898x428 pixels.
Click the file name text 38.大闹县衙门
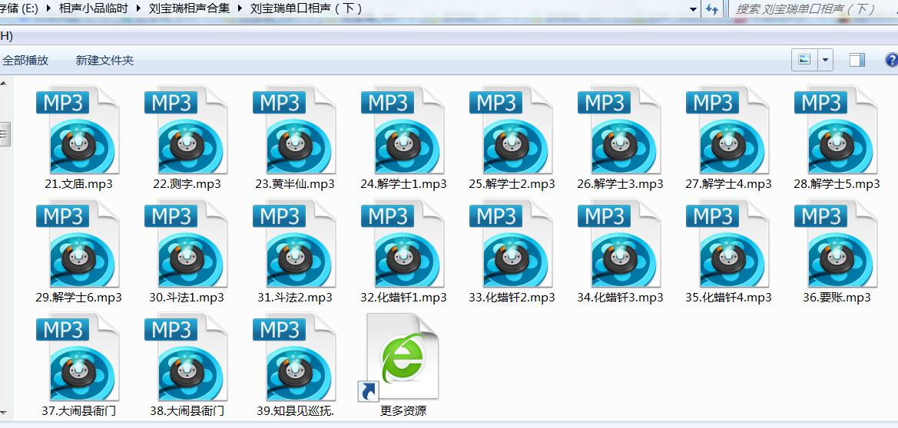pos(187,411)
